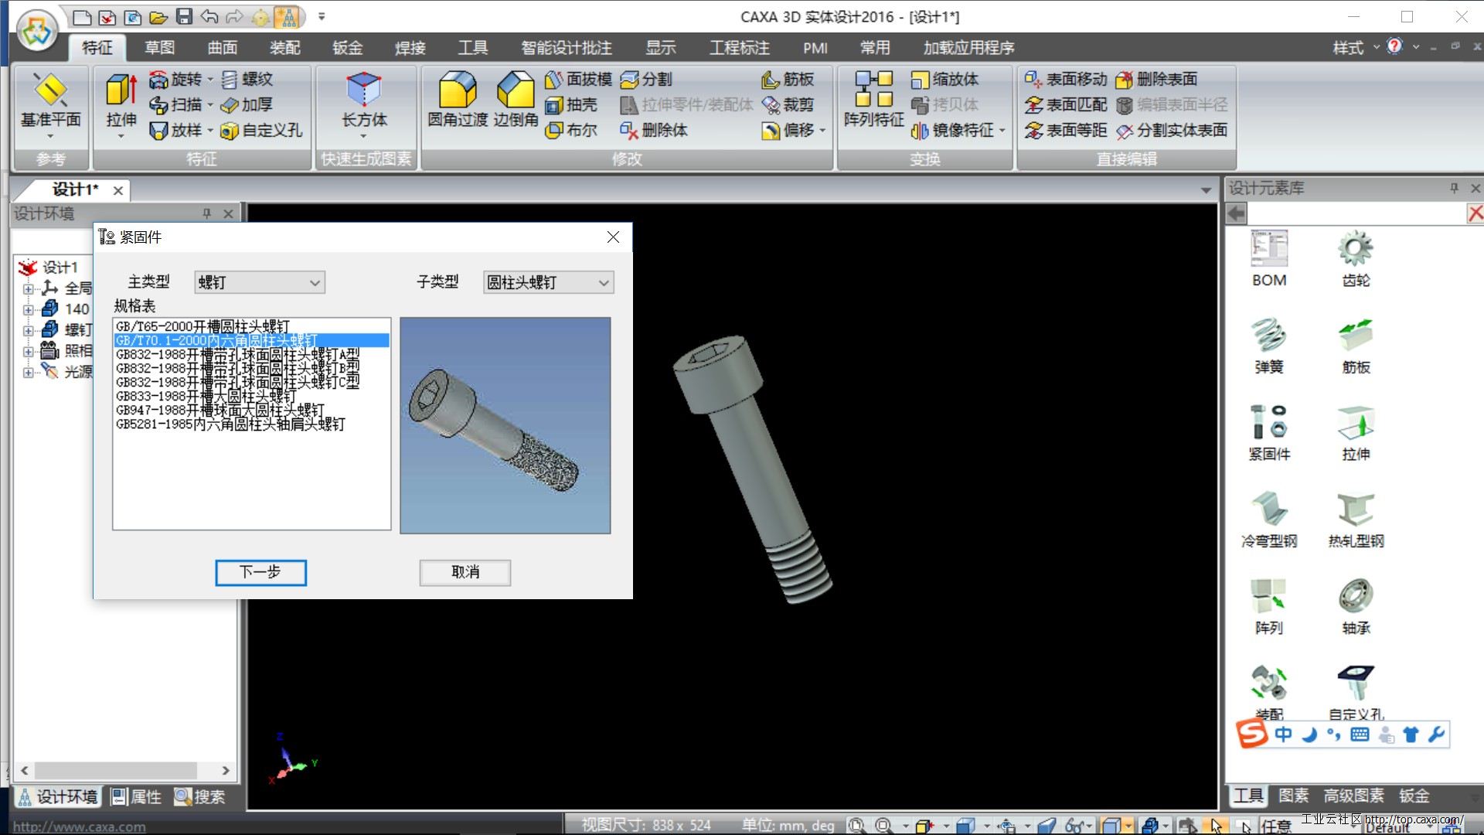This screenshot has width=1484, height=835.
Task: Select the 弹簧 spring library element
Action: (1269, 346)
